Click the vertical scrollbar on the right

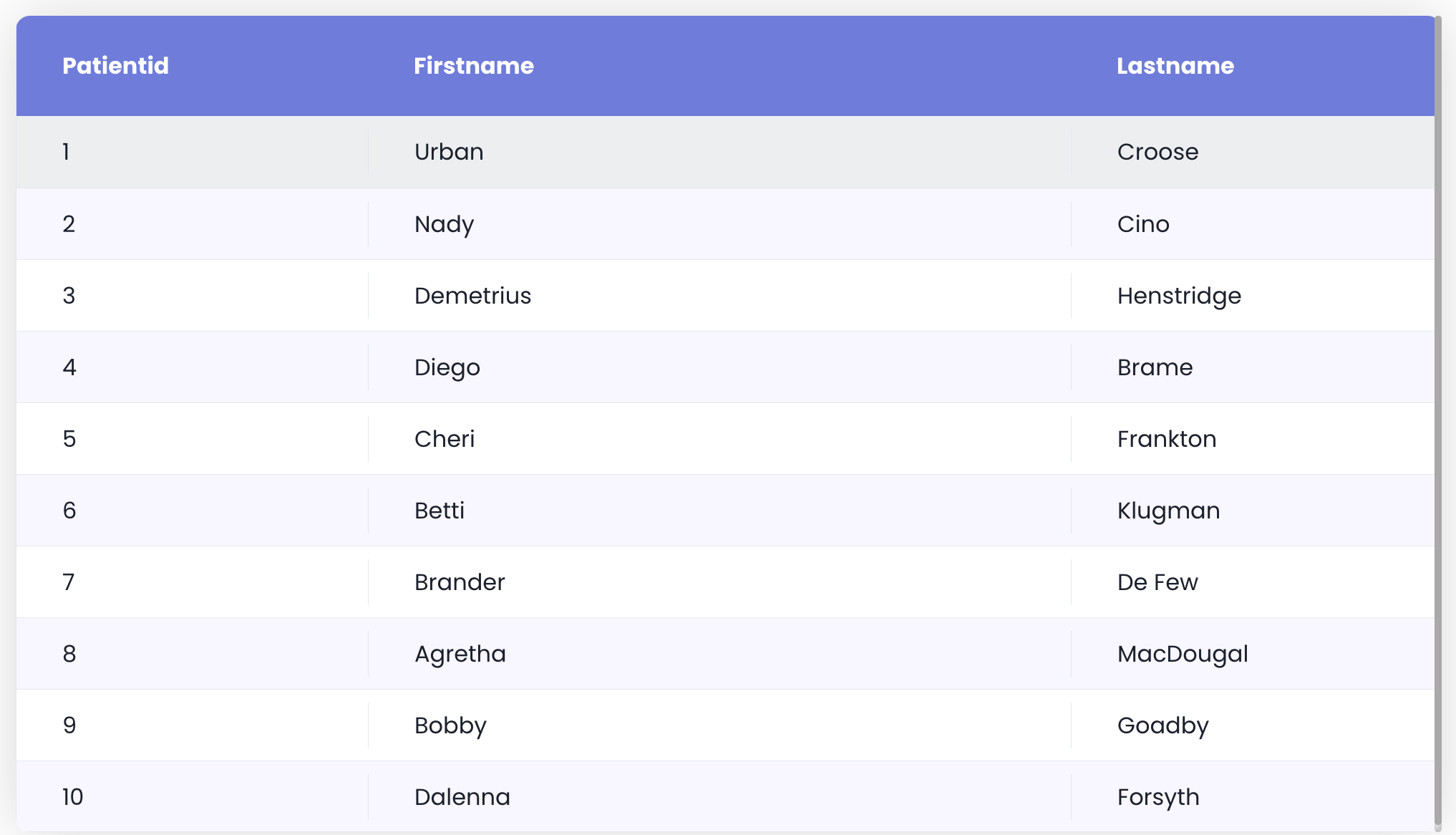(1438, 423)
